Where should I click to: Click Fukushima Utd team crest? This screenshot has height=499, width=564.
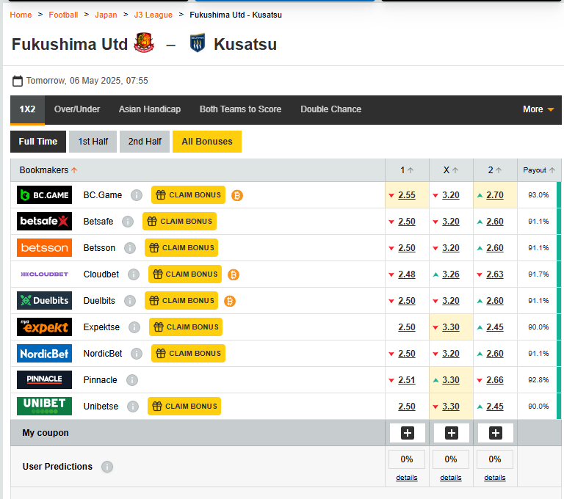point(144,43)
